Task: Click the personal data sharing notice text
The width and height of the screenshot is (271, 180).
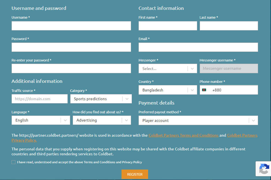Action: click(x=128, y=151)
